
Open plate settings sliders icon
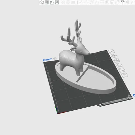click(122, 70)
